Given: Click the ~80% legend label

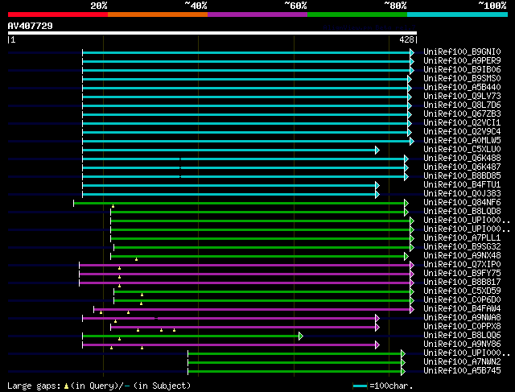Looking at the screenshot, I should coord(395,6).
